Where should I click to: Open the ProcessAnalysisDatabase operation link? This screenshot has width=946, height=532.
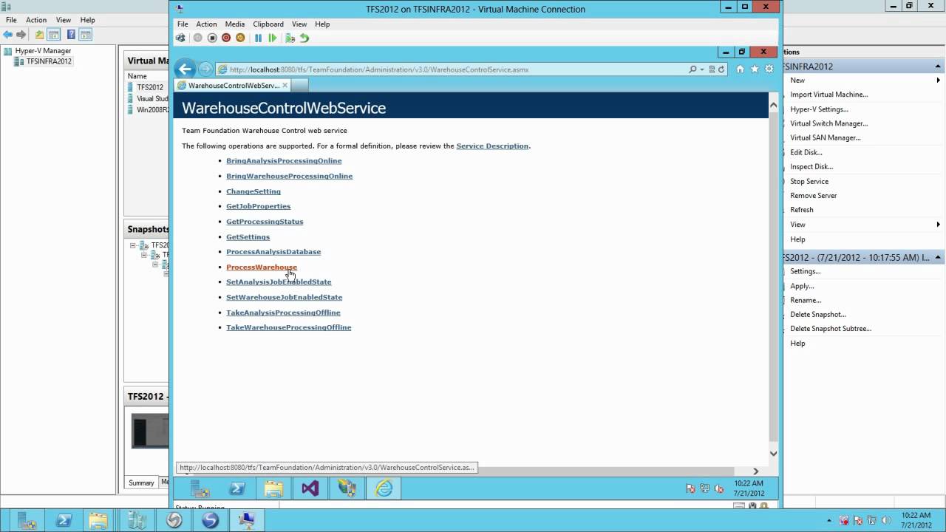tap(273, 252)
